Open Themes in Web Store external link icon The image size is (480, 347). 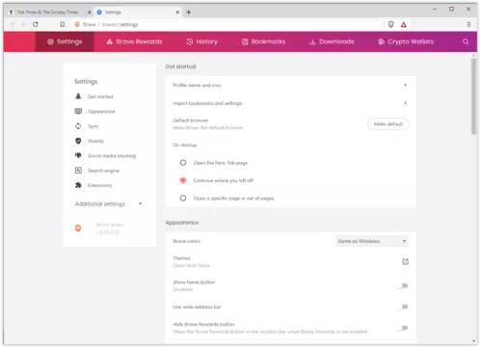coord(405,261)
